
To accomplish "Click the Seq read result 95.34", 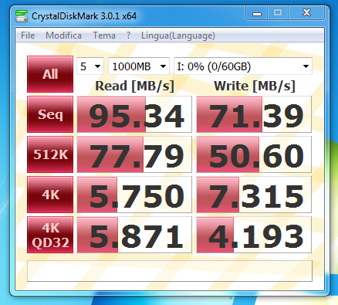I will click(134, 114).
